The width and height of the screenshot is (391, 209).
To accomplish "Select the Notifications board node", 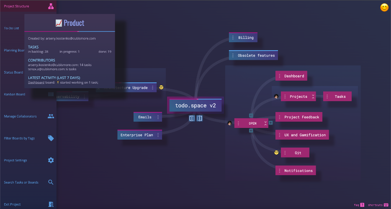I will coord(296,171).
